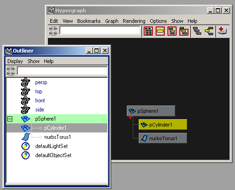Select the yellow pCylinder1 node in Hypergraph
This screenshot has width=235, height=190.
[x=163, y=125]
